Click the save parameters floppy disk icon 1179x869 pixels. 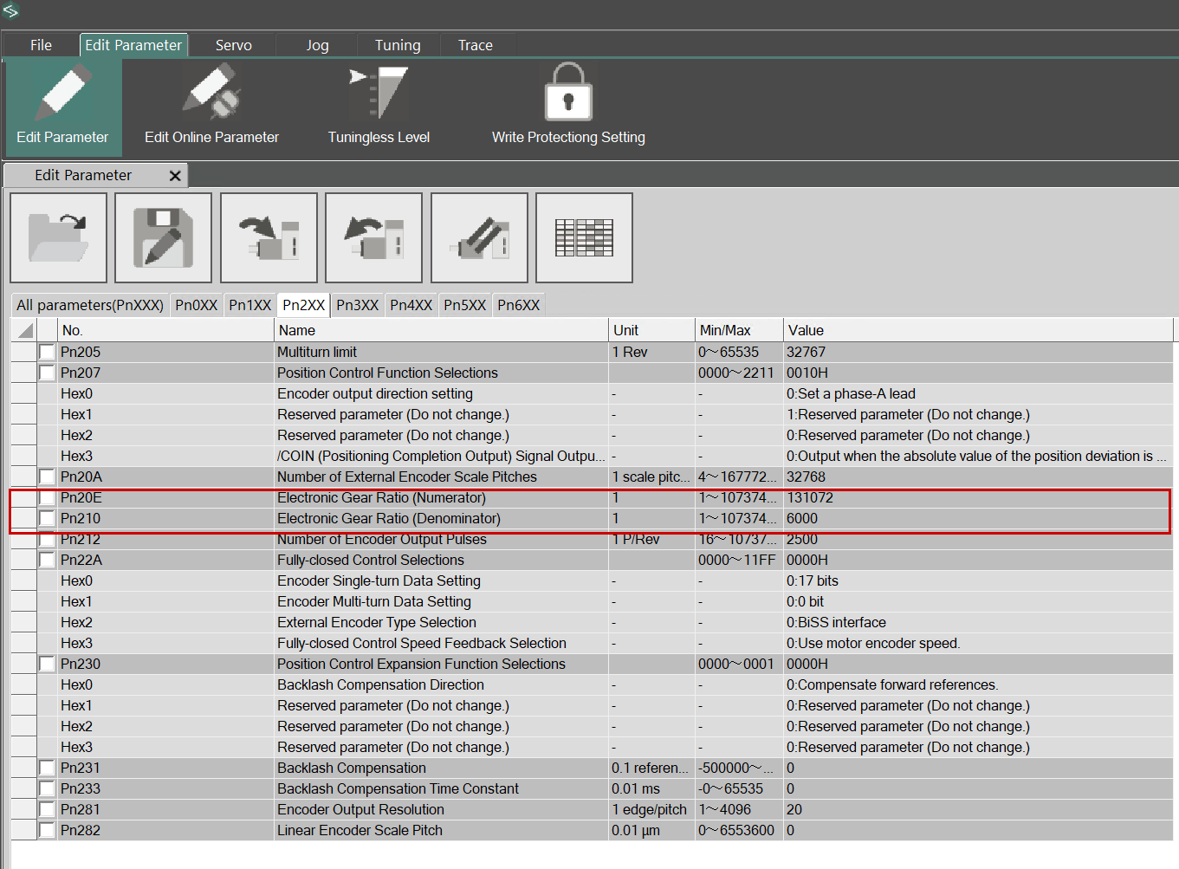[x=163, y=237]
